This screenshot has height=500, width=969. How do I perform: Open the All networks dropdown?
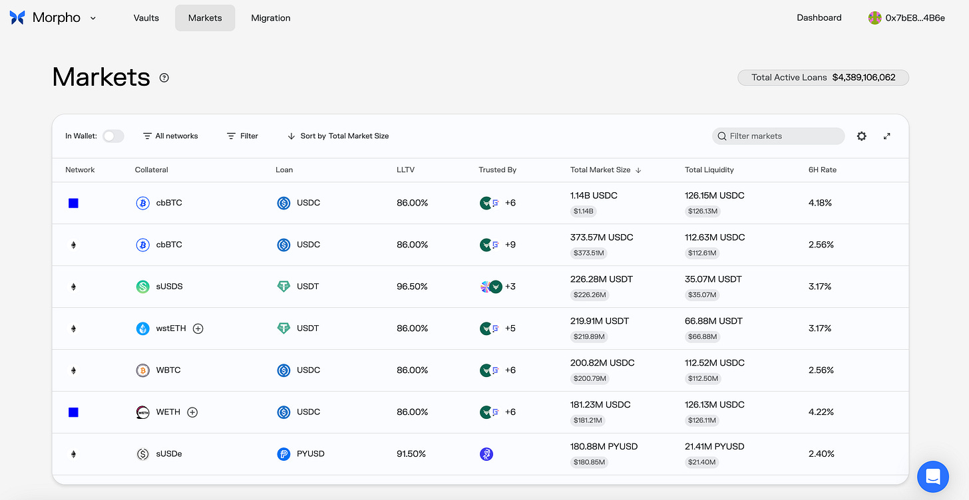(170, 136)
